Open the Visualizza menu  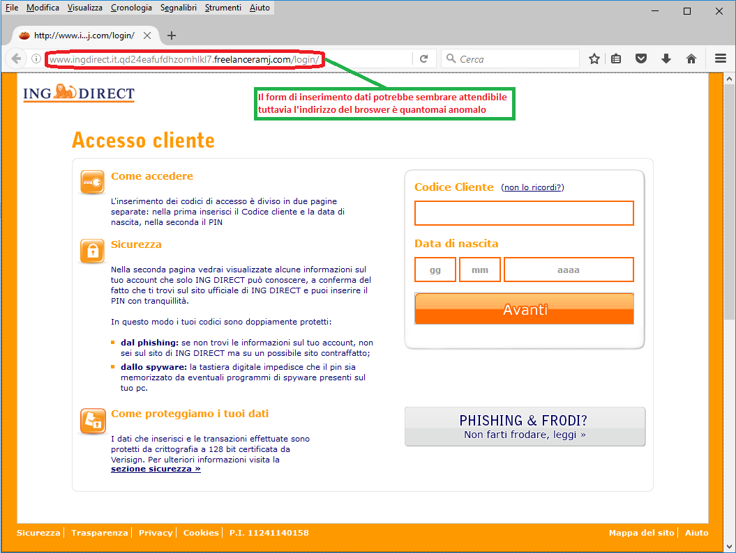(85, 8)
